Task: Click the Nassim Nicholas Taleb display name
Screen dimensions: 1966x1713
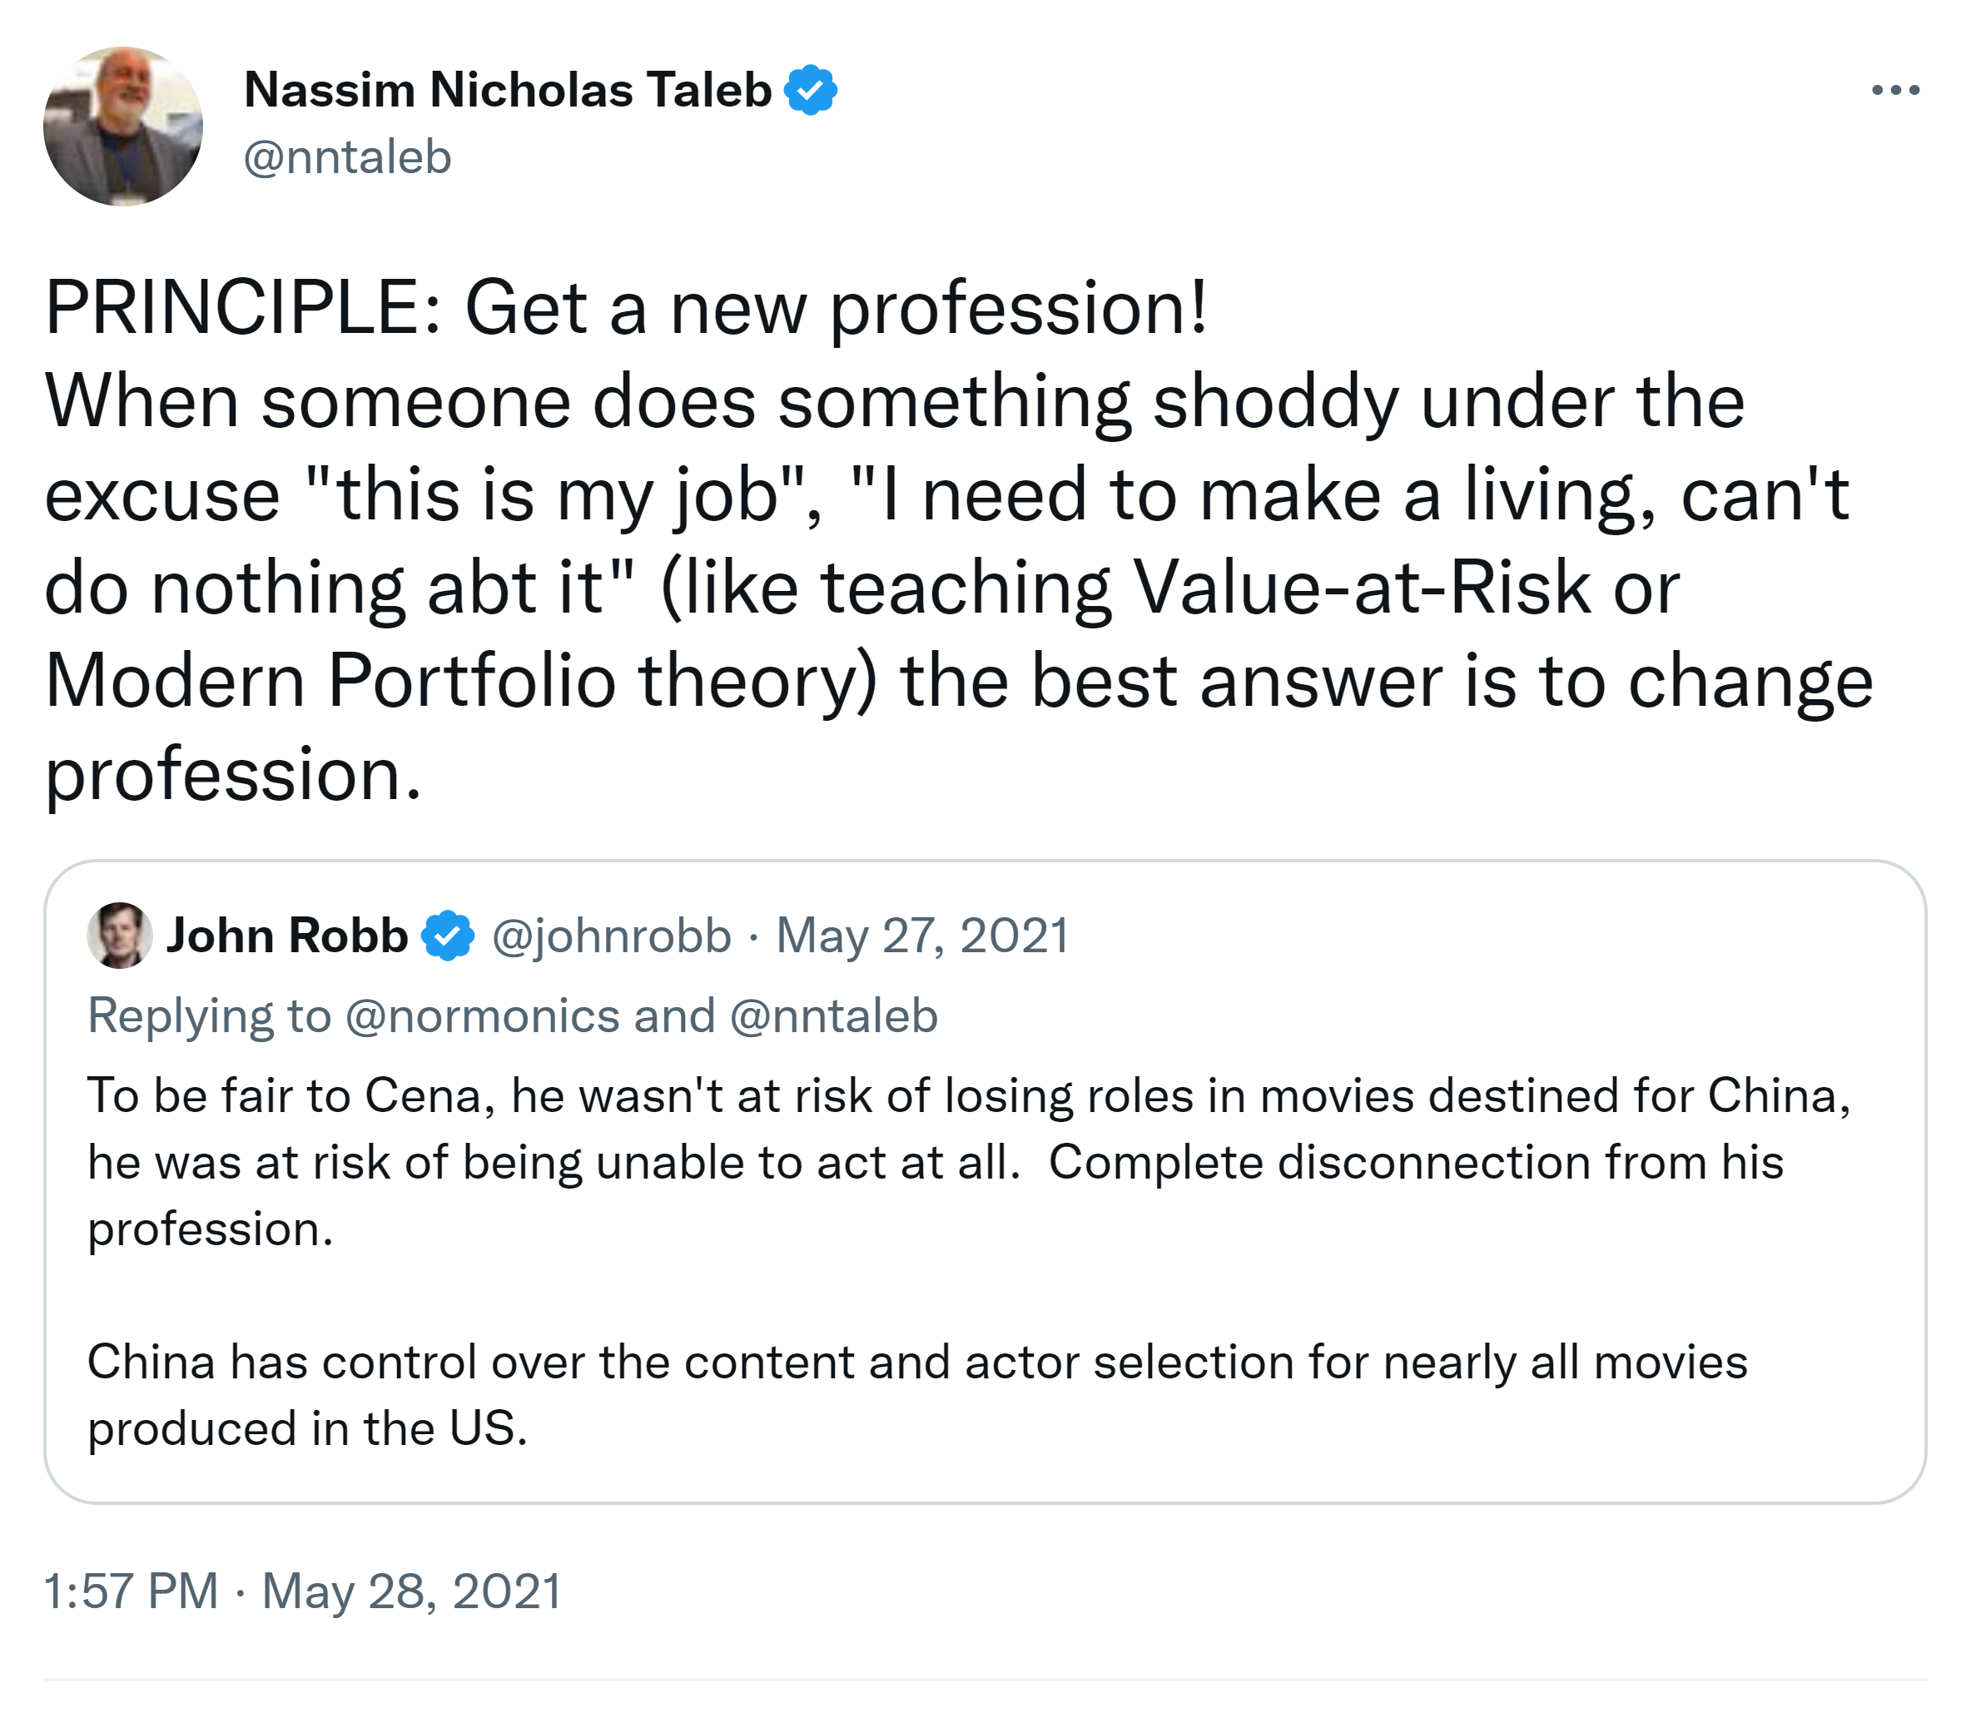Action: tap(508, 90)
